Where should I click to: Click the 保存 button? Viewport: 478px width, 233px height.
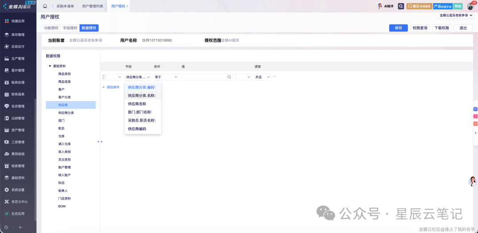pos(398,28)
